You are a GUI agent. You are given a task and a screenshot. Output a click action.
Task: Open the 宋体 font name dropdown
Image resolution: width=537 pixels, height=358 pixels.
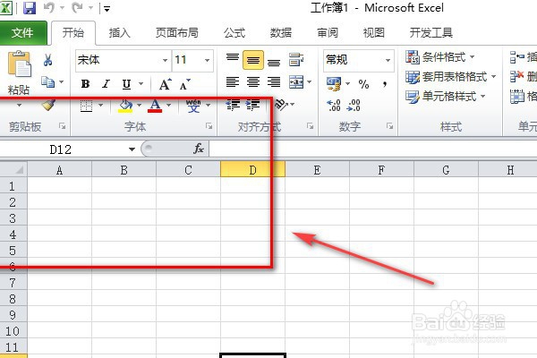click(x=165, y=60)
